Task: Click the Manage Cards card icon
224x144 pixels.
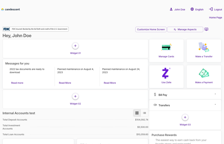Action: coord(166,47)
